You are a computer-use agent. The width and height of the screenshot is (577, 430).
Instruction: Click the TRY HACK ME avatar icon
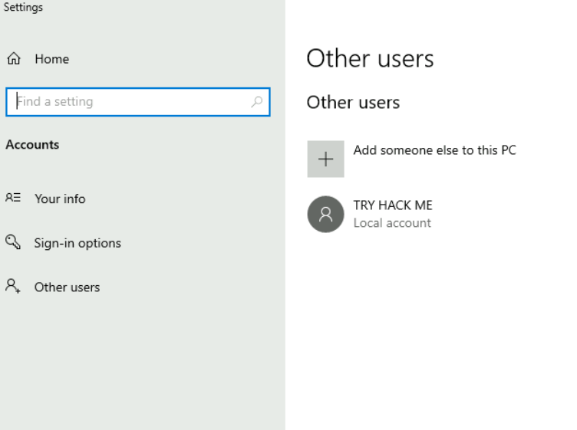click(325, 214)
